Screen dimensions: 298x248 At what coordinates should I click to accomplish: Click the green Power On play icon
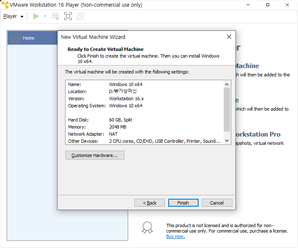[x=36, y=16]
